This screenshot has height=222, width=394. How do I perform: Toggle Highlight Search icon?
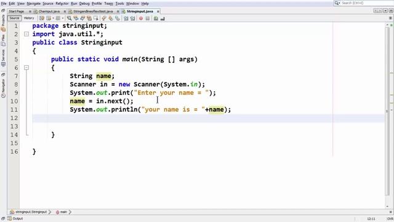tap(89, 18)
